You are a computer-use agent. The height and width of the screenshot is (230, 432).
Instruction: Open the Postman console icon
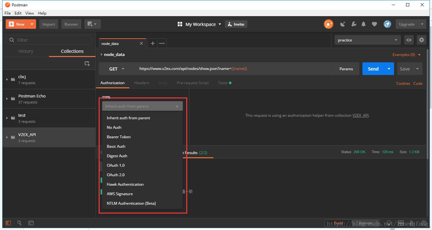(x=31, y=223)
